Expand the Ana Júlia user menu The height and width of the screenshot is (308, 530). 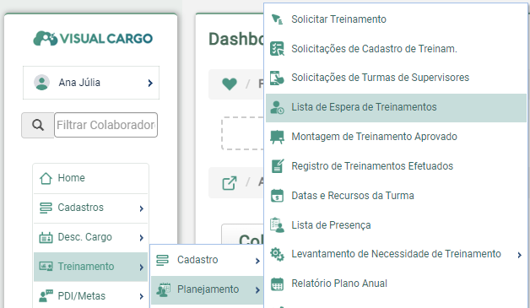91,83
